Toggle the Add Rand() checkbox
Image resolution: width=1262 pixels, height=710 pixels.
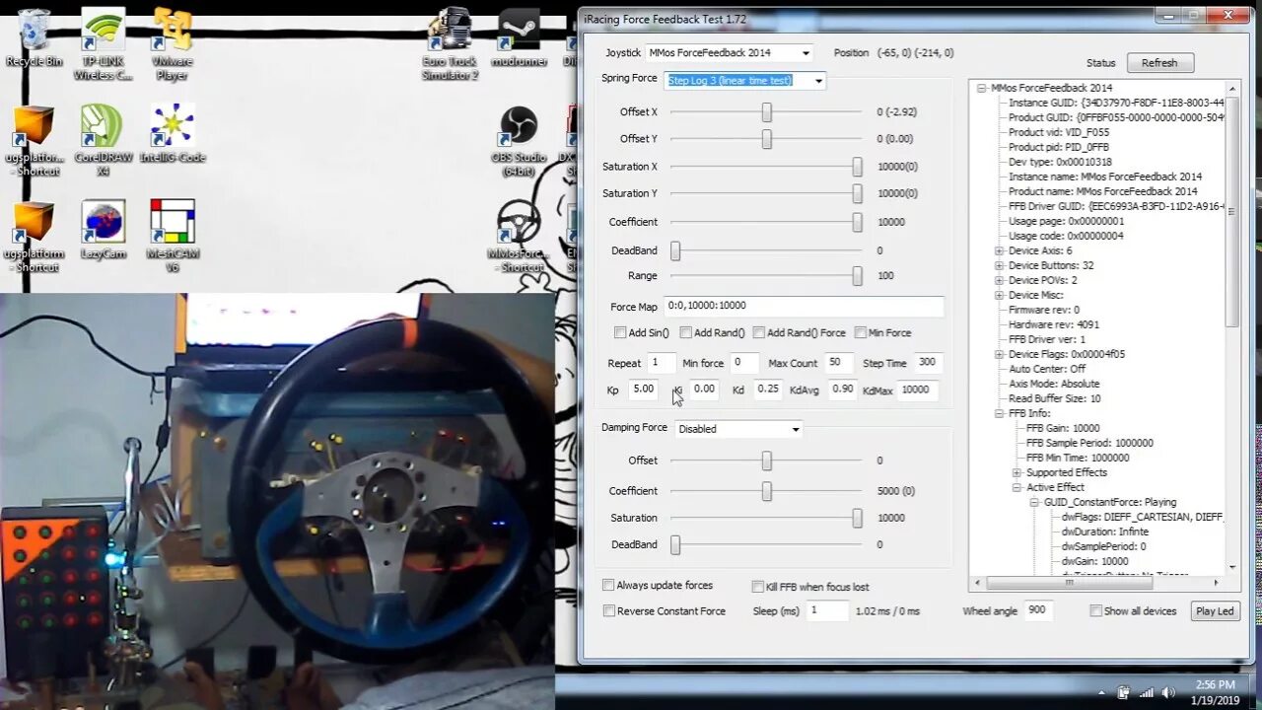tap(686, 332)
